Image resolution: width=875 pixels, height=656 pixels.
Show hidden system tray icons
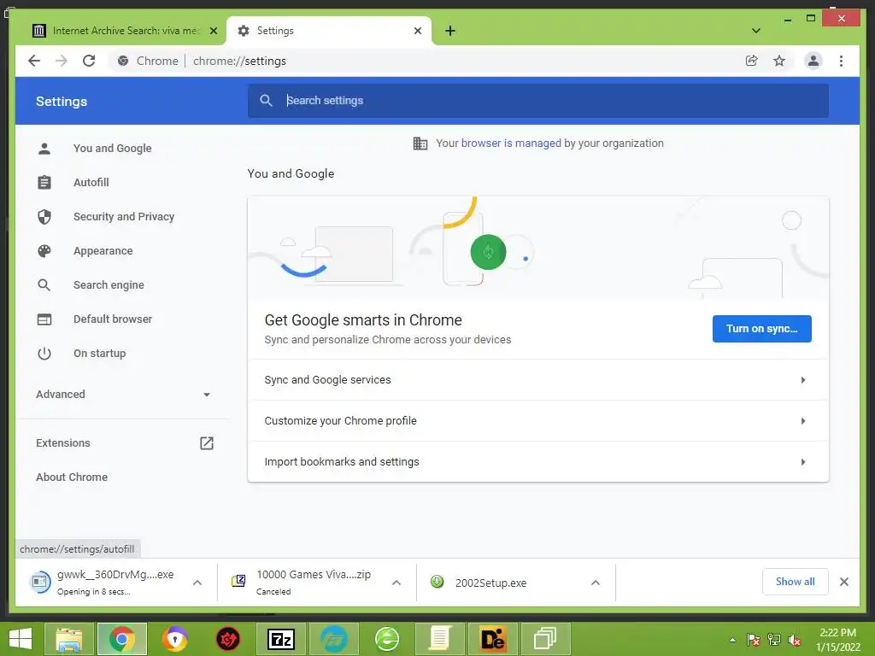[x=732, y=640]
